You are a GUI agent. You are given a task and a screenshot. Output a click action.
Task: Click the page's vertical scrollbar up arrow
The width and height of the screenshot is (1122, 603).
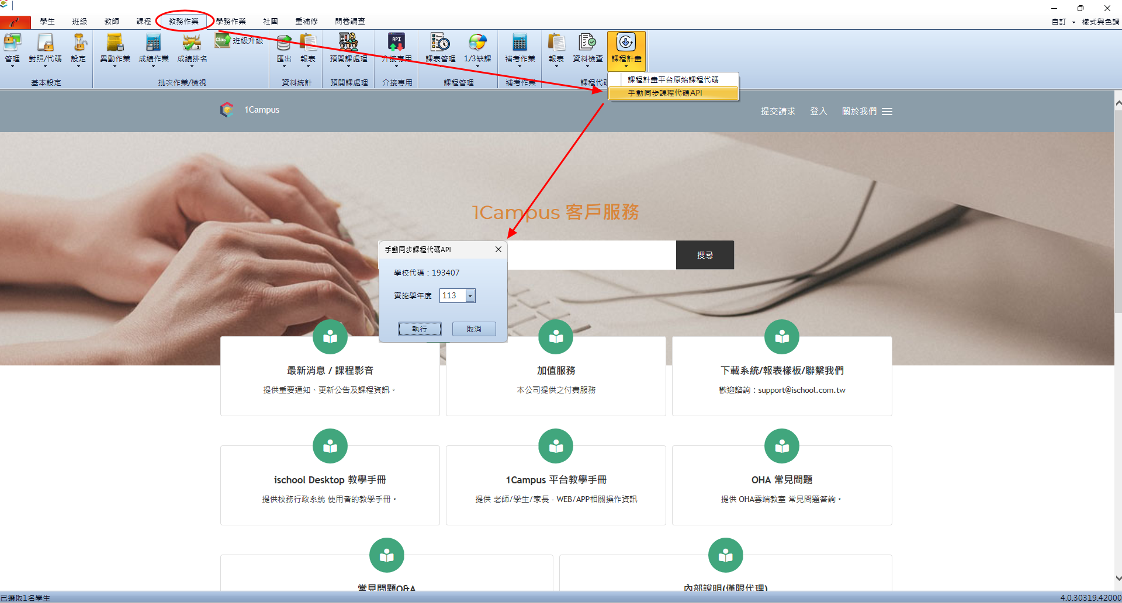pyautogui.click(x=1118, y=103)
